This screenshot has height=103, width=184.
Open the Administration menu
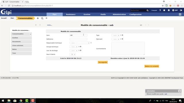pos(119,14)
